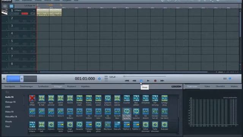The height and width of the screenshot is (137, 243).
Task: Expand the E-Piano track name dropdown arrow
Action: point(34,11)
